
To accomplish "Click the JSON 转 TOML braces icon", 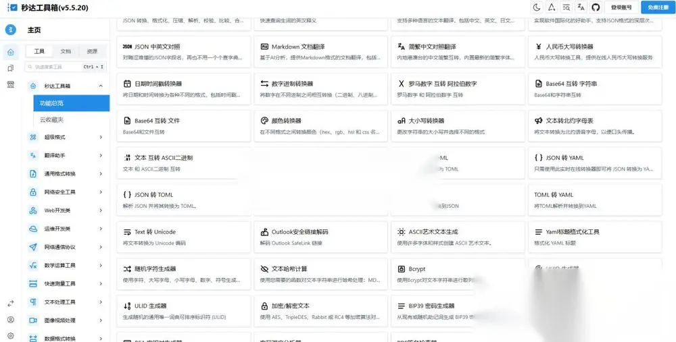I will 127,194.
